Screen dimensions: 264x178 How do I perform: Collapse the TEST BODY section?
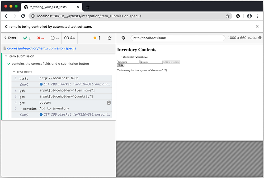point(14,72)
